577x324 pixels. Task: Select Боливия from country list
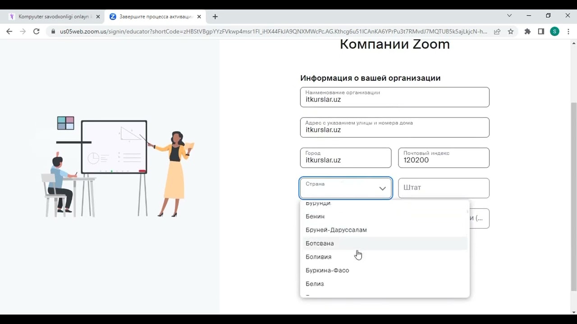click(x=385, y=257)
